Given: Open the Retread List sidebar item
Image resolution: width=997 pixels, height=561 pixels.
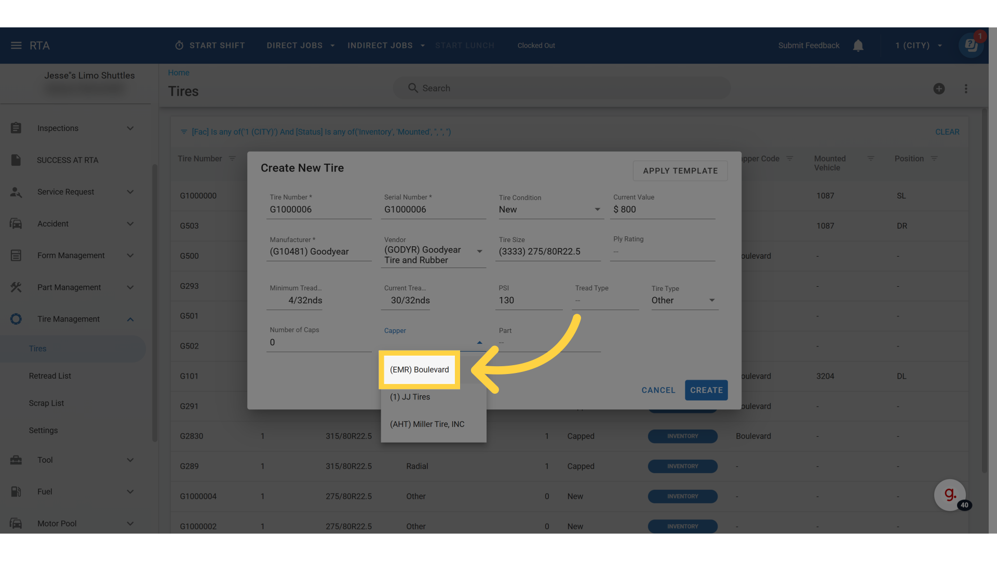Looking at the screenshot, I should pyautogui.click(x=50, y=376).
